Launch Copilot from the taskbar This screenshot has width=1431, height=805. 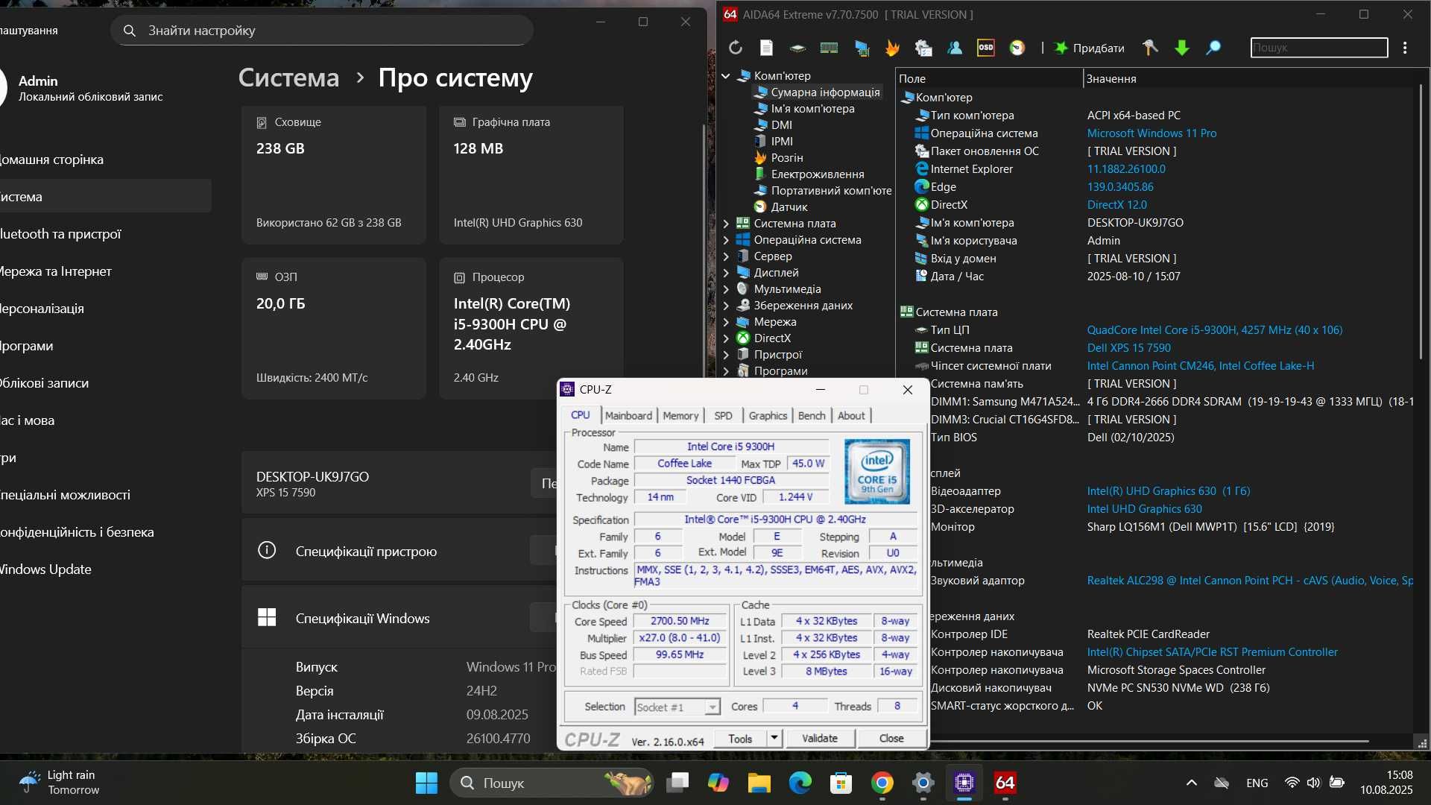718,783
